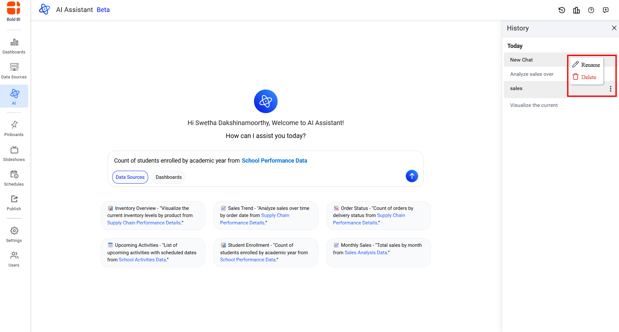Choose Delete from the chat context menu
The height and width of the screenshot is (332, 619).
pos(585,77)
